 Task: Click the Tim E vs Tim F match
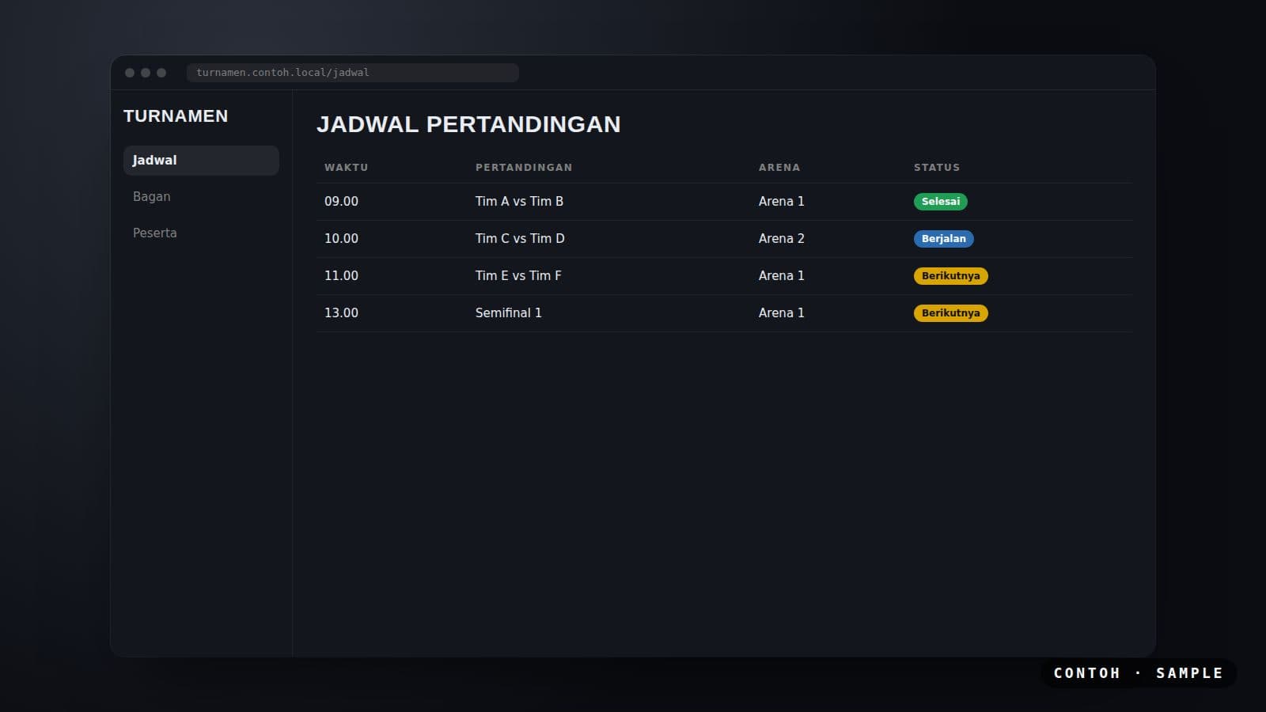coord(518,276)
